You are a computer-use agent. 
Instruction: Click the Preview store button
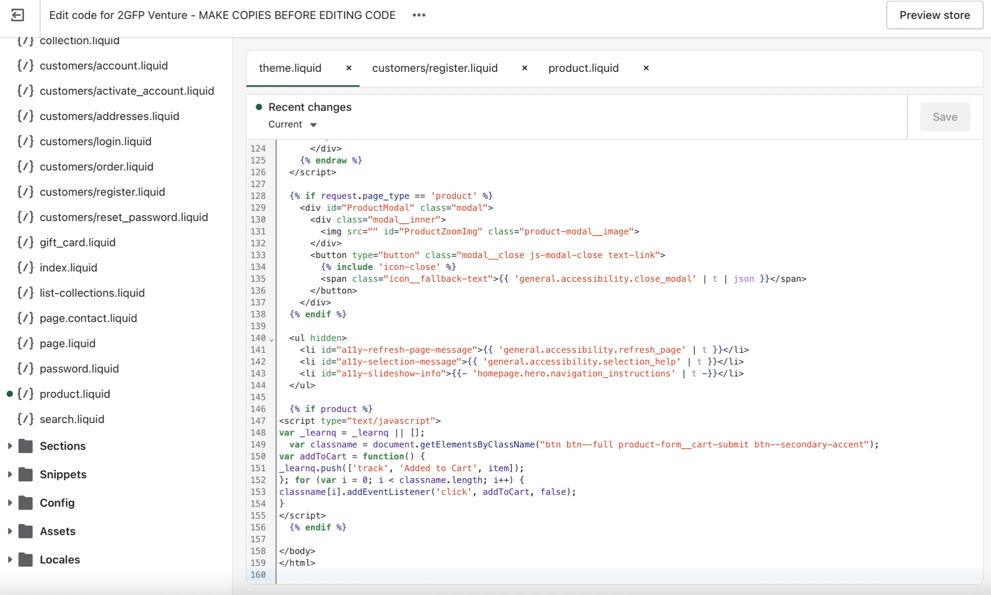(x=934, y=15)
